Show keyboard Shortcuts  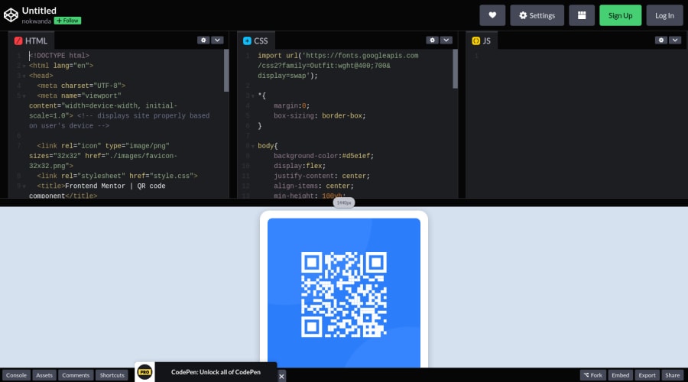point(112,375)
